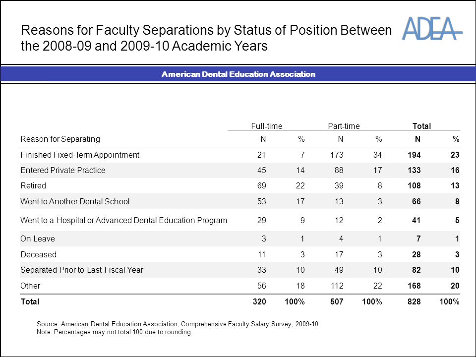
Task: Click the Went to Another Dental School row
Action: 240,201
